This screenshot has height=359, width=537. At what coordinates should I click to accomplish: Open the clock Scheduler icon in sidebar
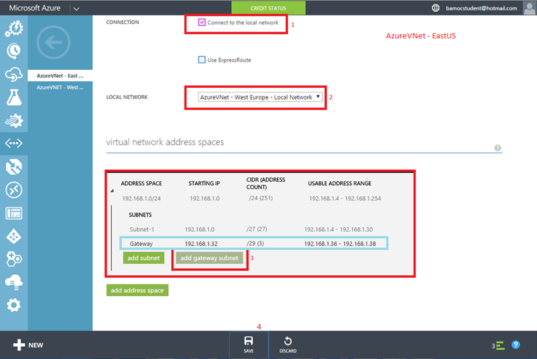click(14, 51)
